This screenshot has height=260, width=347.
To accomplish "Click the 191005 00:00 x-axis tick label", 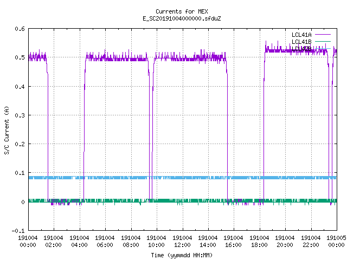I will [336, 241].
